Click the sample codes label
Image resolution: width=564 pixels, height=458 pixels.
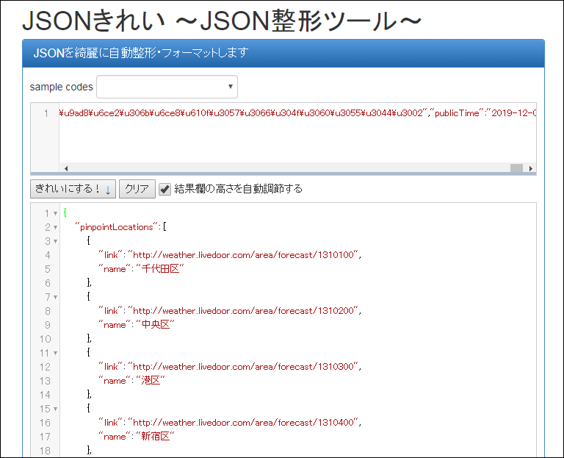pos(61,87)
